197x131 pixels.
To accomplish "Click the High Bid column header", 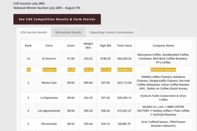I will 105,46.
